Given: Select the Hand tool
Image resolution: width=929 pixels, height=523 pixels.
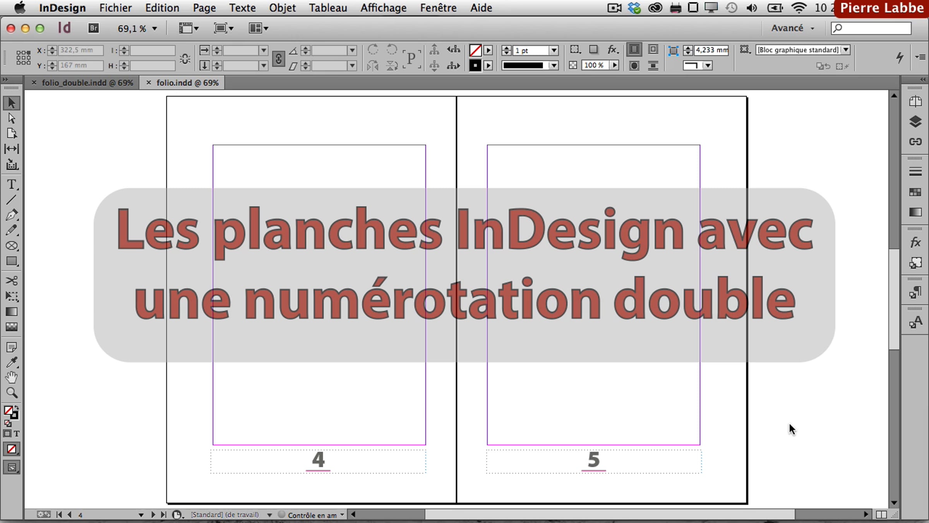Looking at the screenshot, I should click(12, 377).
